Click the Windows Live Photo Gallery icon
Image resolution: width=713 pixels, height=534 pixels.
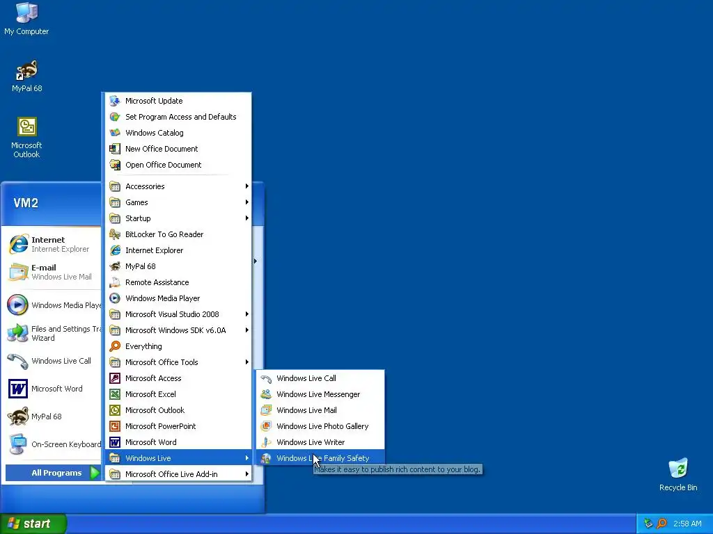[266, 426]
